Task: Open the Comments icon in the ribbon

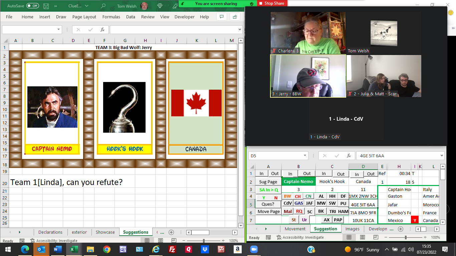Action: (x=221, y=17)
